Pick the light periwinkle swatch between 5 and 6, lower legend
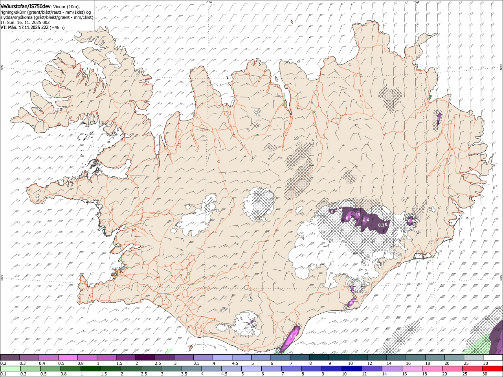 251,368
